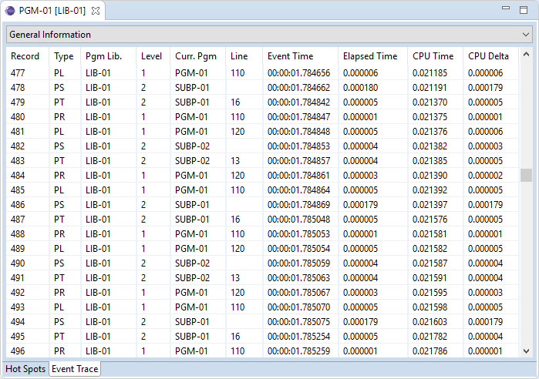Select the Event Trace tab
Screen dimensions: 539x379
(x=74, y=369)
